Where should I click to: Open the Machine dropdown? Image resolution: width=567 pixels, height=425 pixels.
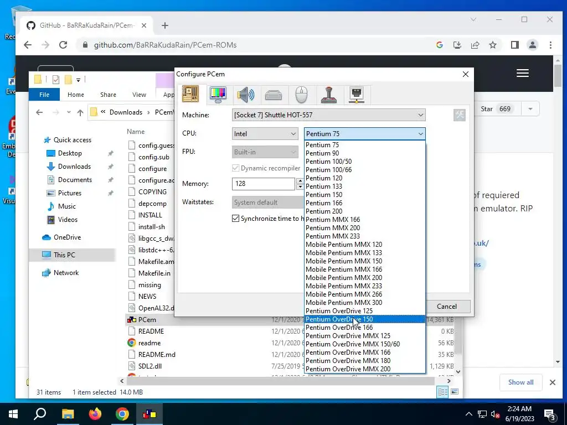click(329, 115)
